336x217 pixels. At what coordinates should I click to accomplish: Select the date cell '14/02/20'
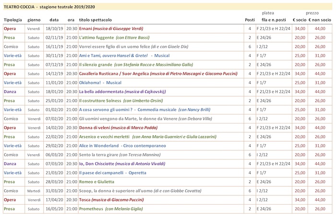[54, 128]
